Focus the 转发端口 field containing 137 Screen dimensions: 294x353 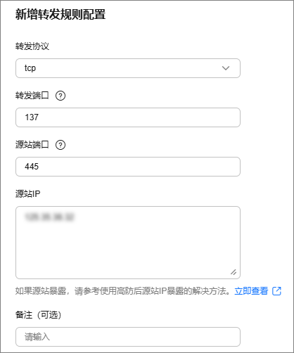coord(128,117)
